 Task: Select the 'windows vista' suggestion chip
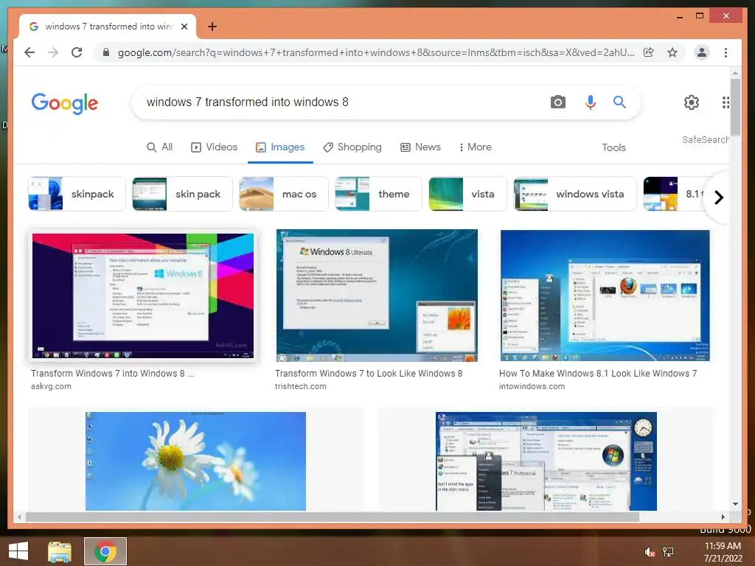click(575, 194)
